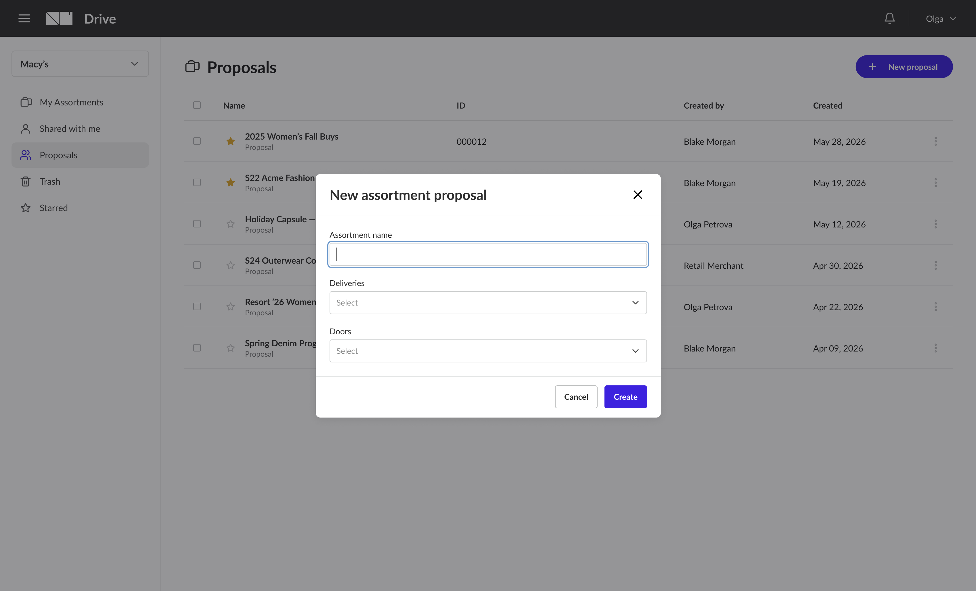Open the 2025 Women's Fall Buys proposal
The width and height of the screenshot is (976, 591).
[292, 136]
